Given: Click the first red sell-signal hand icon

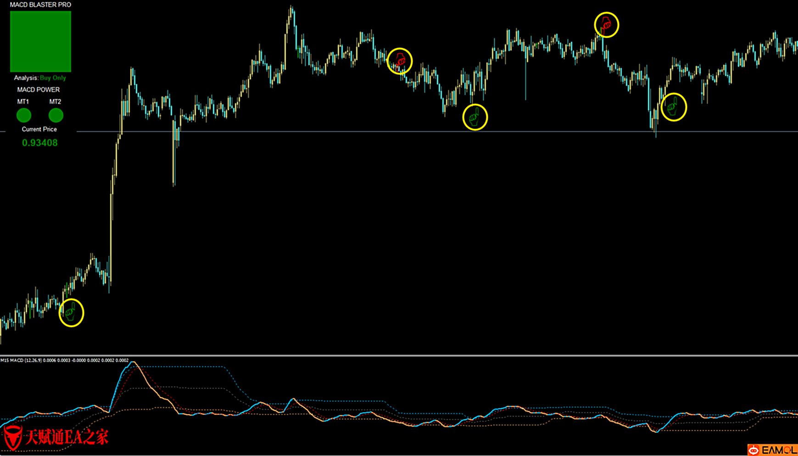Looking at the screenshot, I should [x=400, y=60].
